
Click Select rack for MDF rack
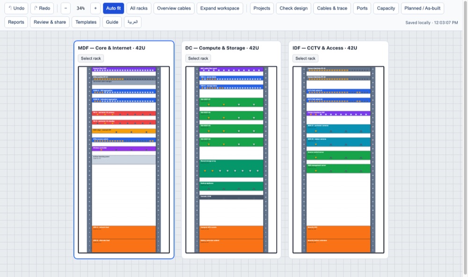(91, 58)
